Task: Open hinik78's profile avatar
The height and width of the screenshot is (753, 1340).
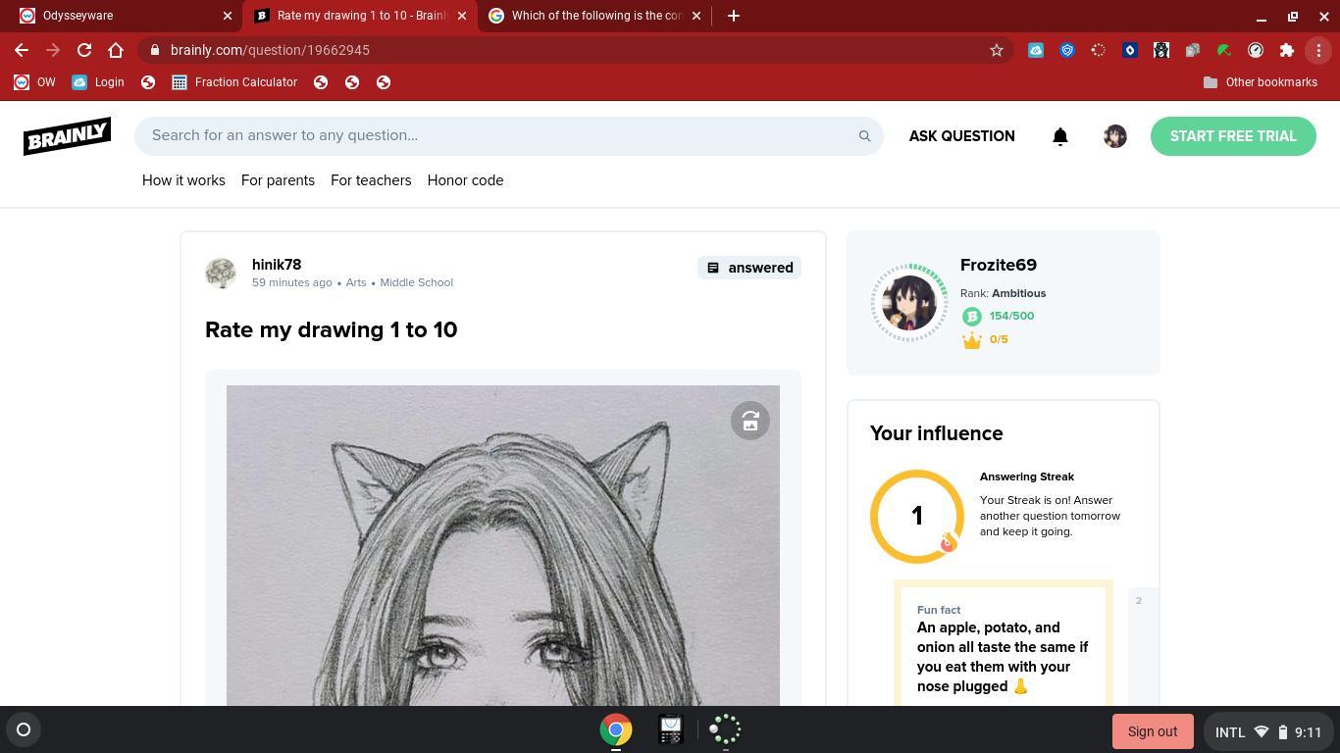Action: point(221,273)
